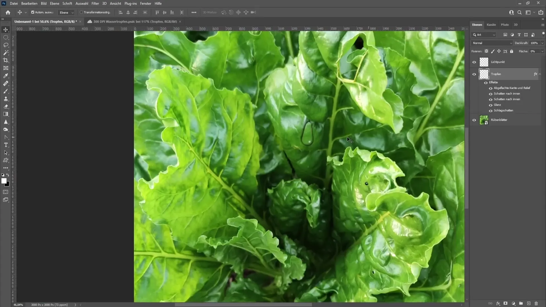Select the Type tool

(6, 145)
